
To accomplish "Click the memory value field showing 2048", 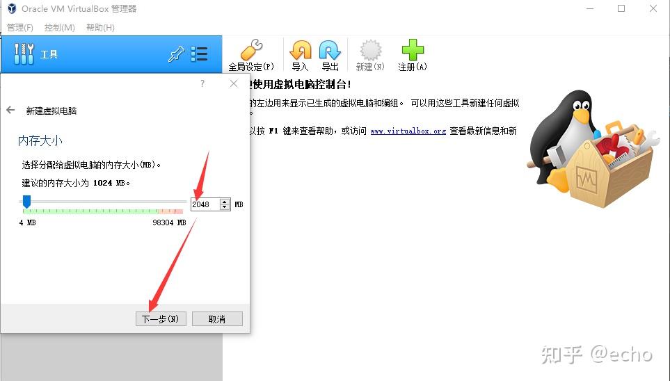I will pos(205,204).
